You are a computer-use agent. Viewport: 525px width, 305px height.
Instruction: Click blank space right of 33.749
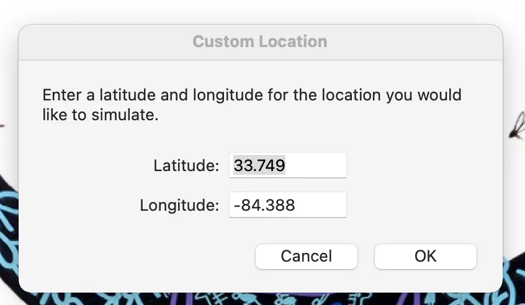point(316,165)
